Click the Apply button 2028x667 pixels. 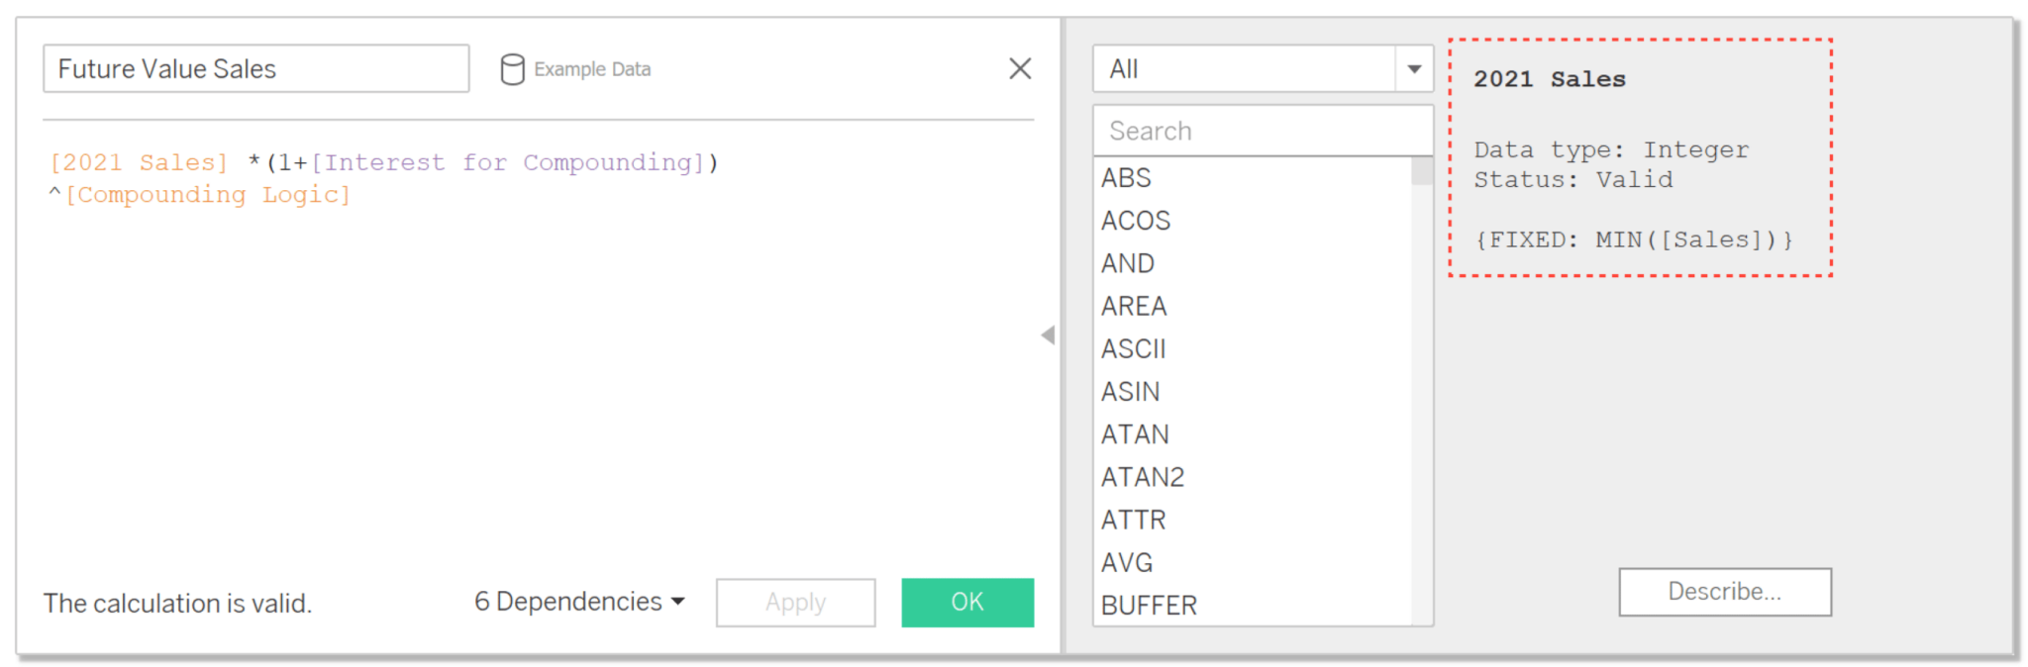(795, 602)
